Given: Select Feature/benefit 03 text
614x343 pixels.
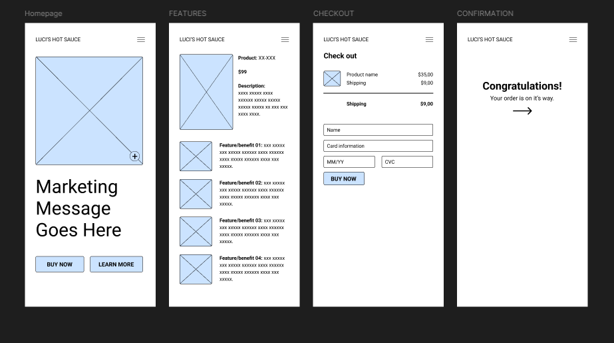Looking at the screenshot, I should (x=252, y=231).
